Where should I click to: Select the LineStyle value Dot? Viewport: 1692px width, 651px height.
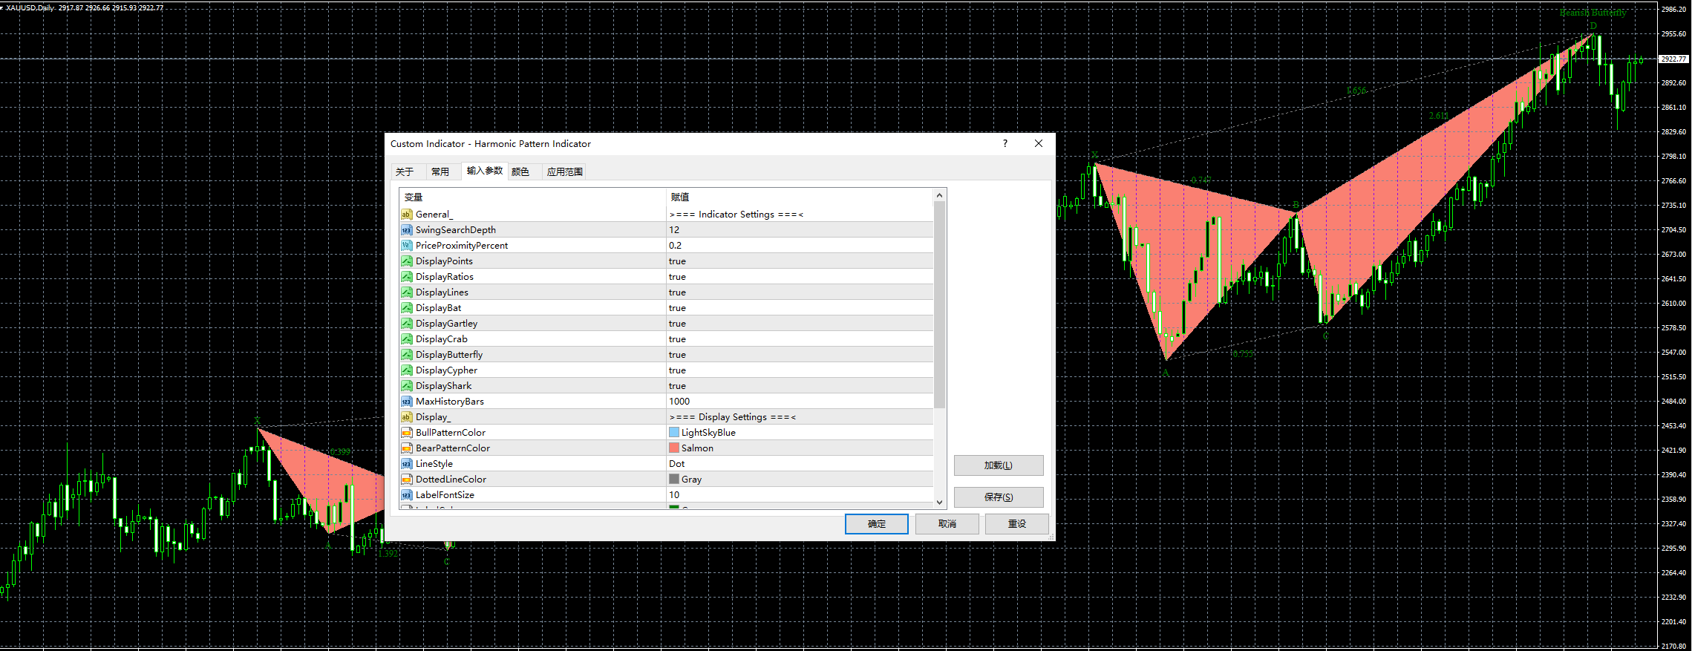point(677,464)
